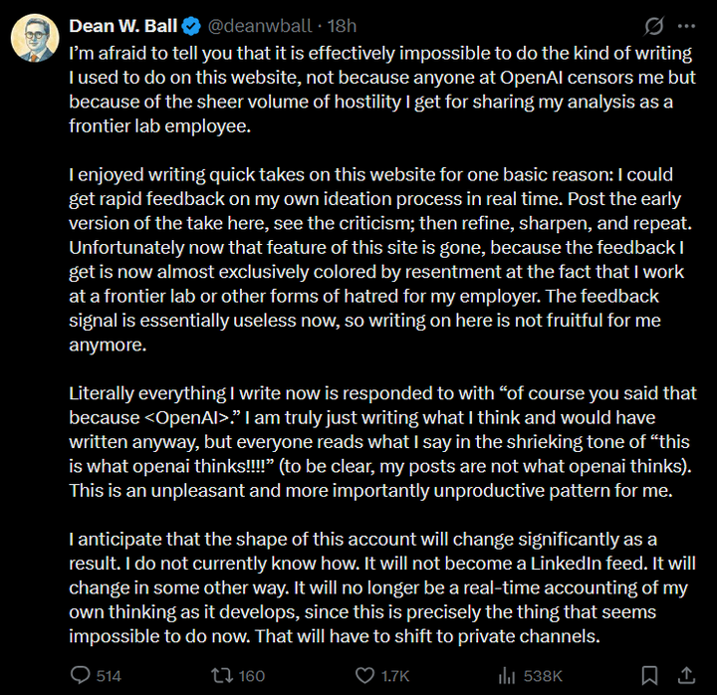The height and width of the screenshot is (695, 717).
Task: Open the three-dot more options menu
Action: 686,27
